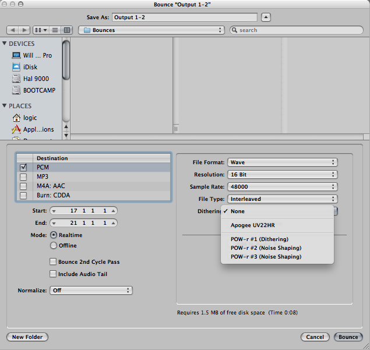Open the Resolution dropdown
The image size is (370, 350).
pos(283,175)
